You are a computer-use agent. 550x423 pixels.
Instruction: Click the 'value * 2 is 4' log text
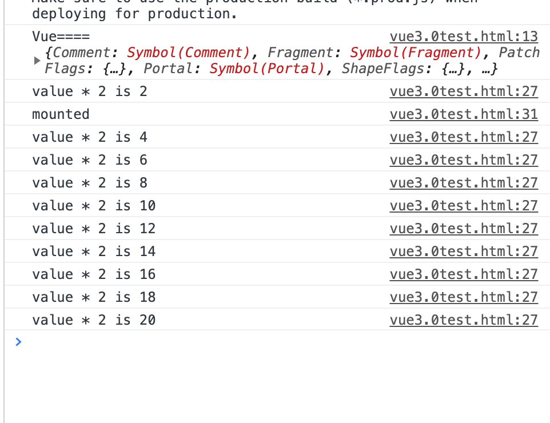(x=89, y=137)
